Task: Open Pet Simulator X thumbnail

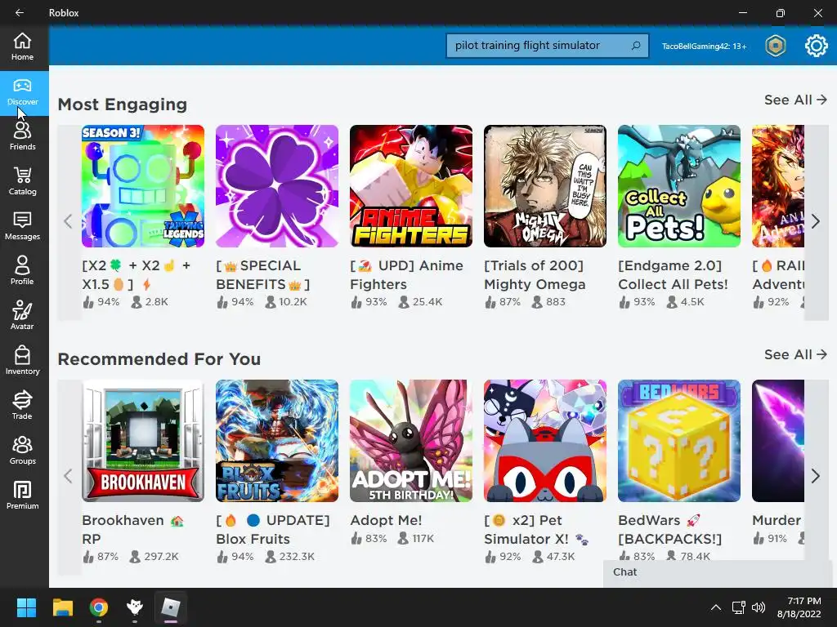Action: click(x=544, y=441)
